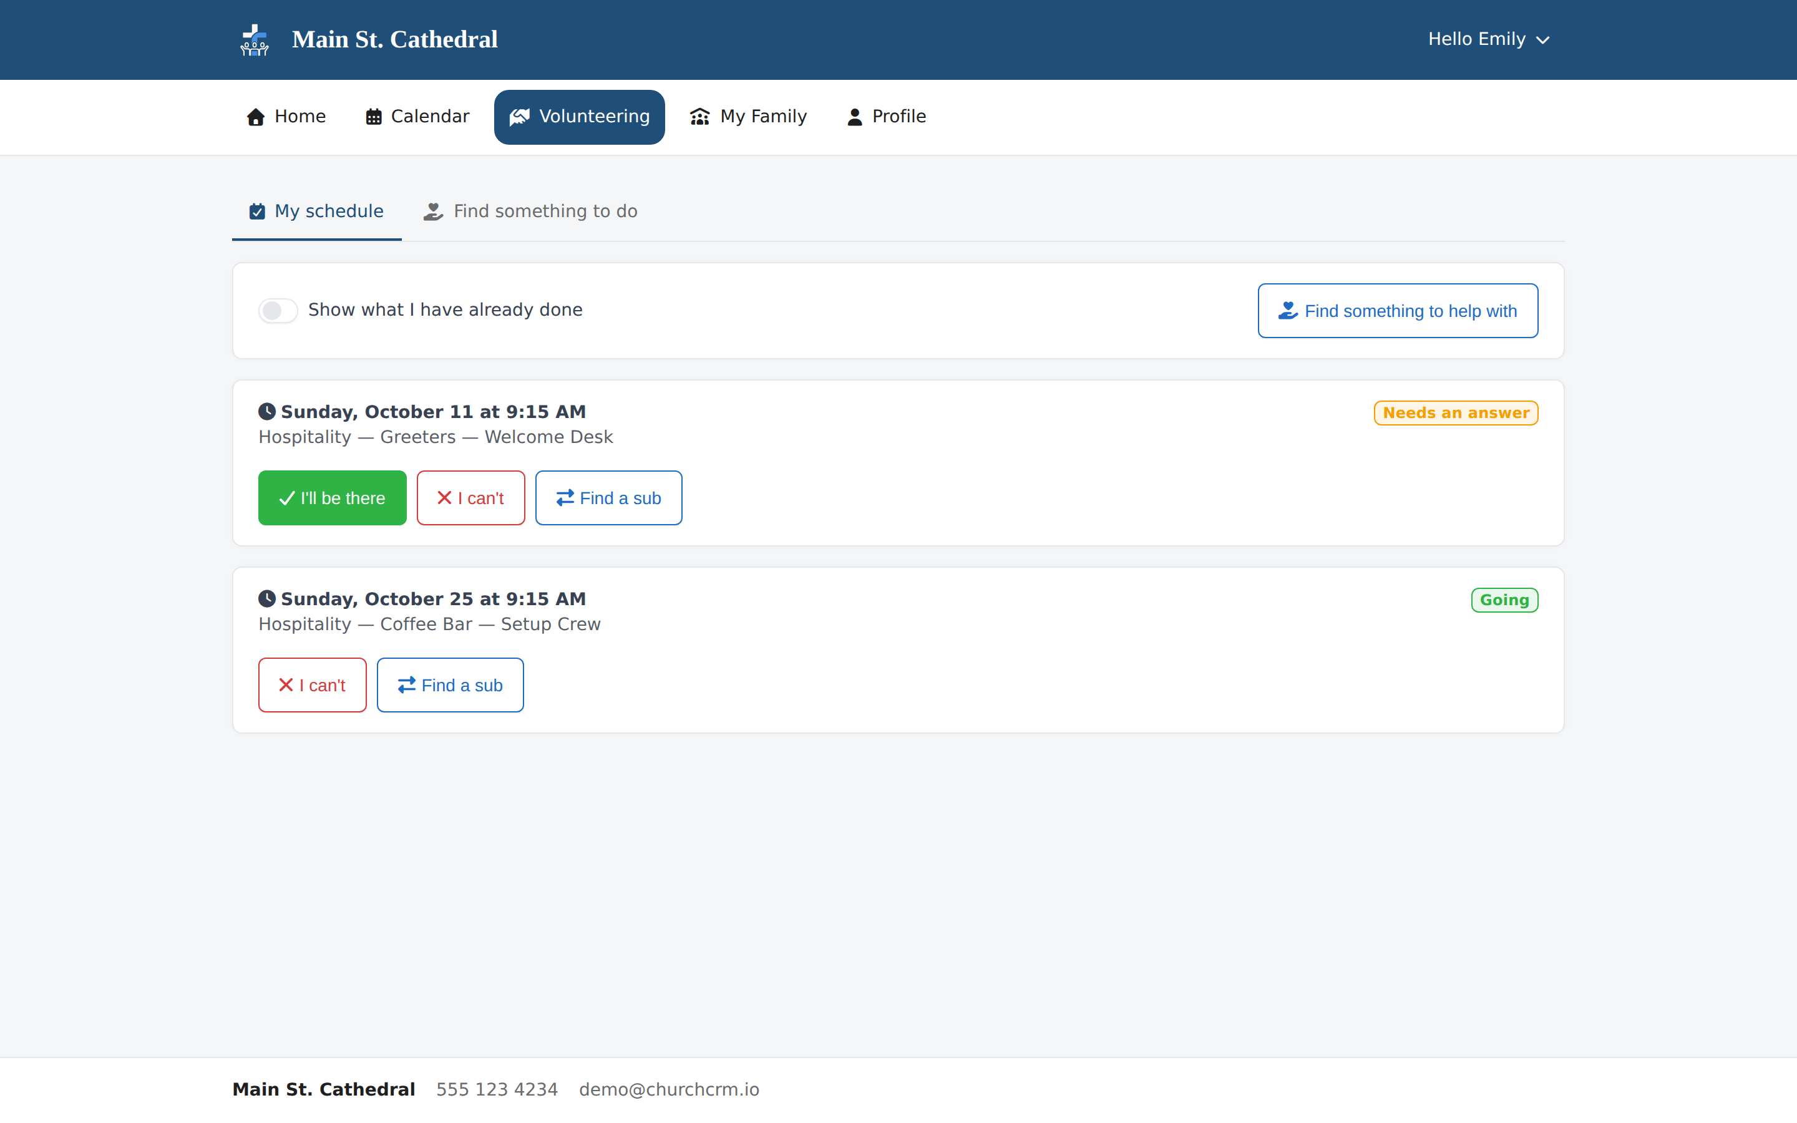
Task: Click the Calendar icon in navigation
Action: tap(374, 117)
